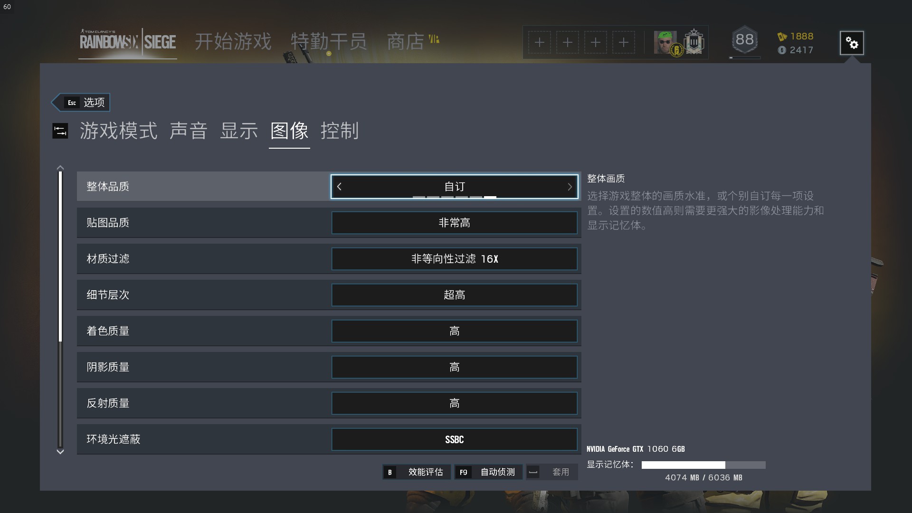
Task: Click the Esc 选项 back button
Action: [81, 103]
